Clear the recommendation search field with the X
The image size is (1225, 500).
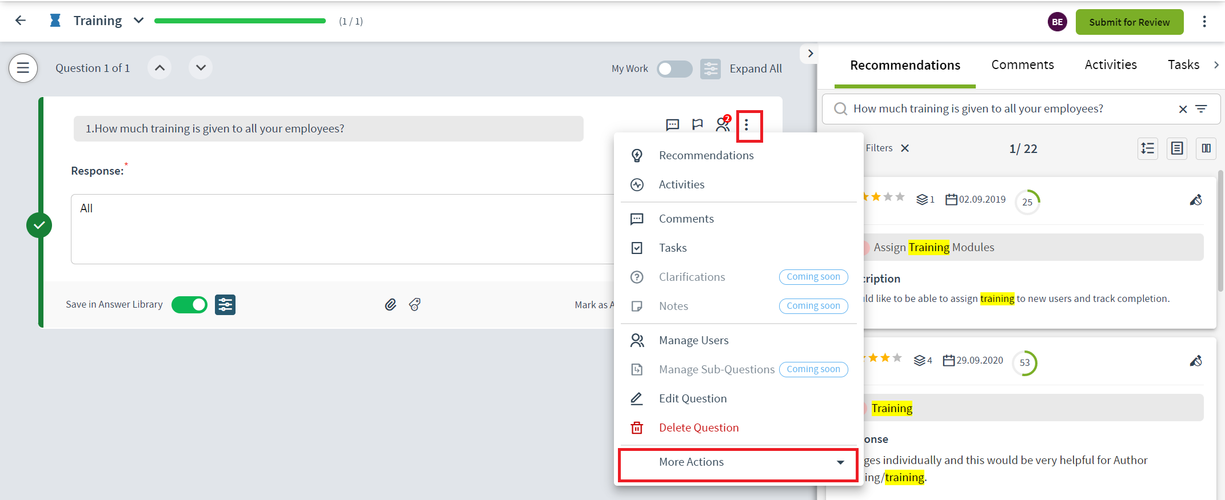click(x=1182, y=108)
